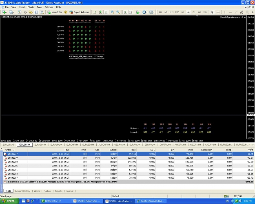Screen dimensions: 255x204
Task: Toggle the Chart Shift icon
Action: click(131, 12)
